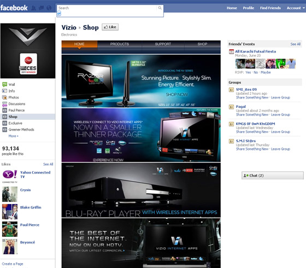This screenshot has height=268, width=306.
Task: Click EXPERIENCE NOW on banner
Action: tap(108, 160)
